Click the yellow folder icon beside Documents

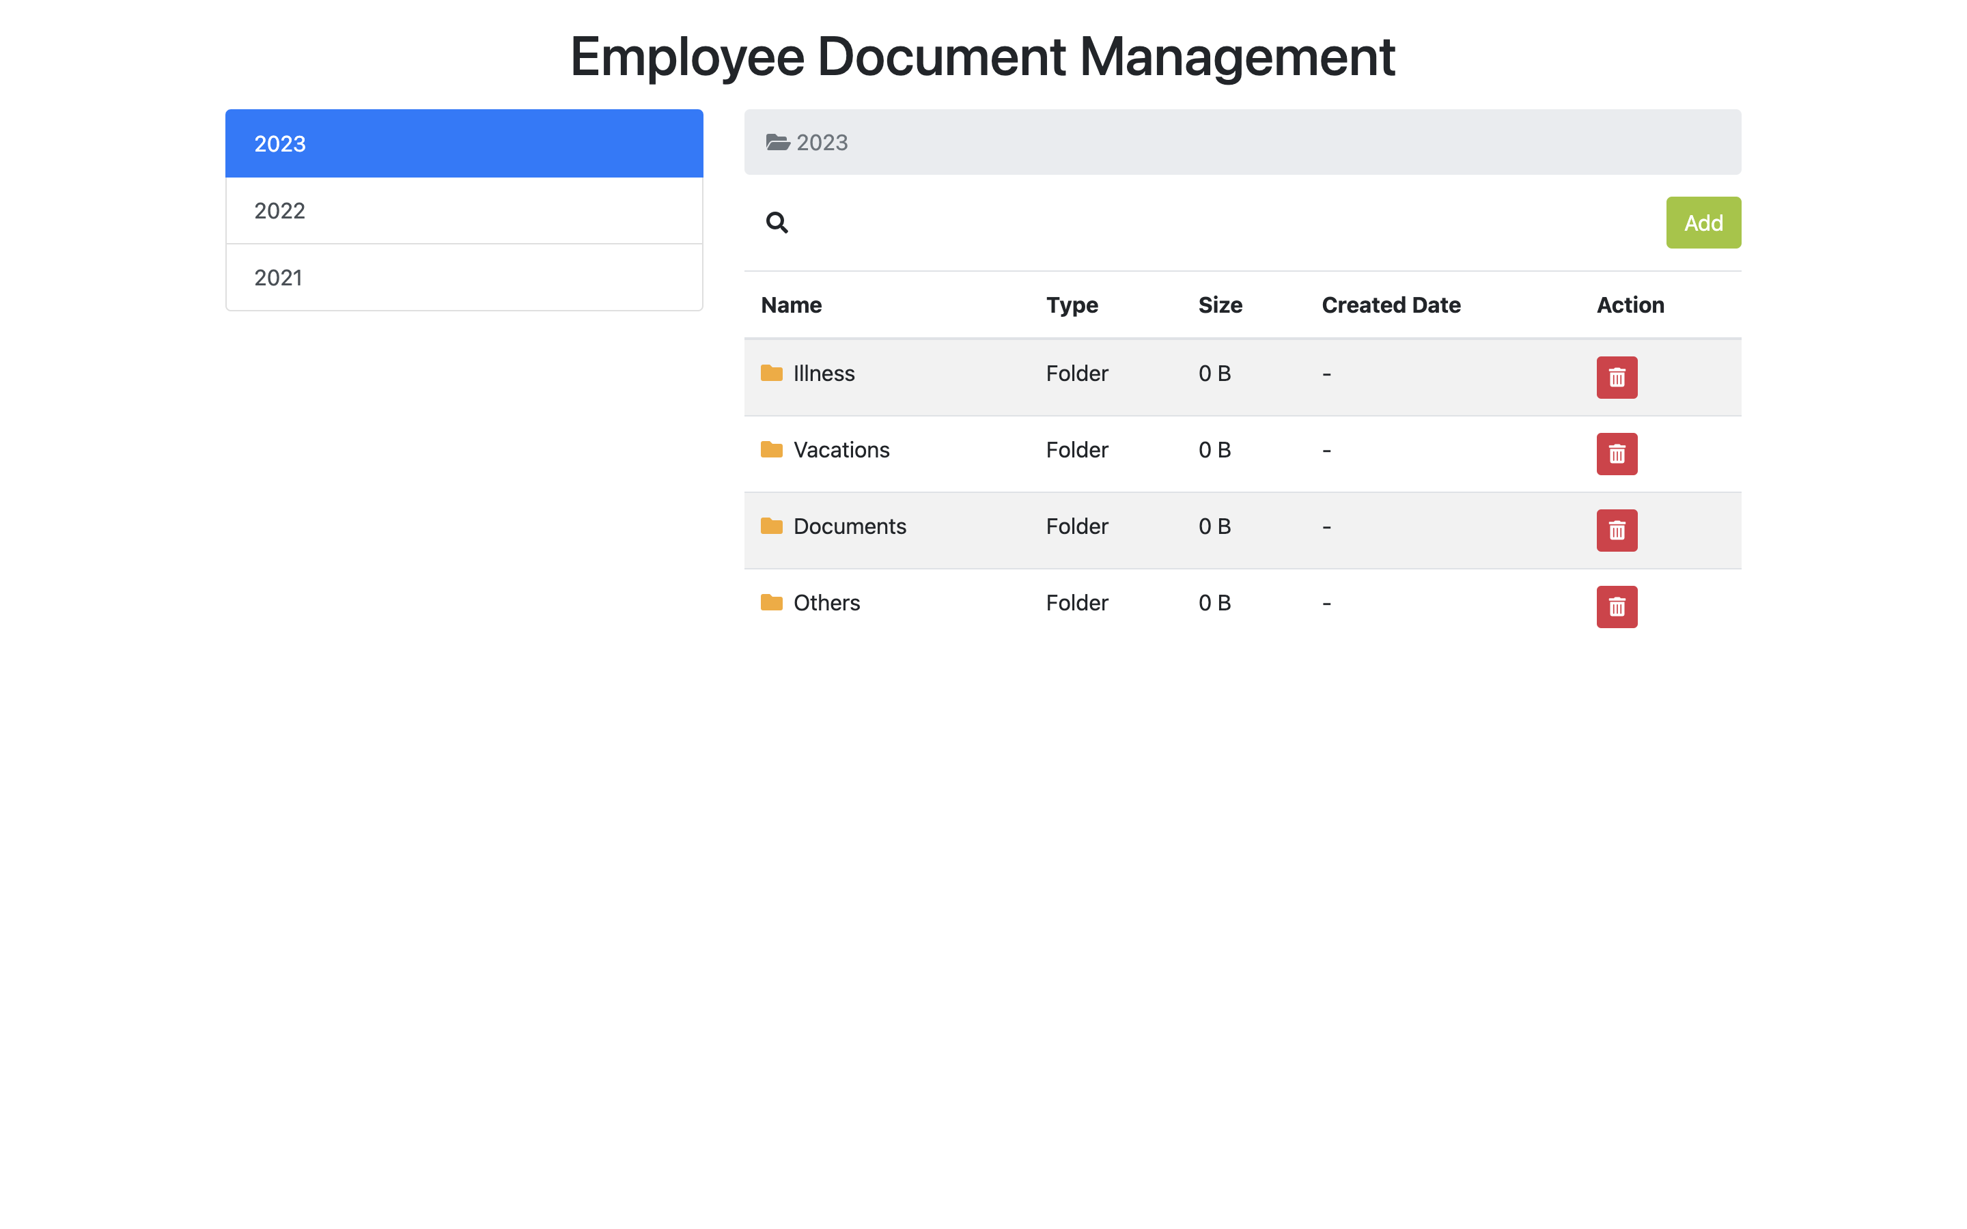[771, 526]
